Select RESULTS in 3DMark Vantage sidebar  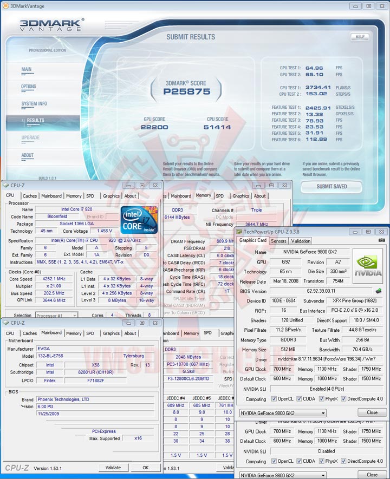coord(43,123)
